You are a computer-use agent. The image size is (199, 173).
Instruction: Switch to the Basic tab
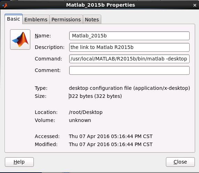pyautogui.click(x=14, y=19)
